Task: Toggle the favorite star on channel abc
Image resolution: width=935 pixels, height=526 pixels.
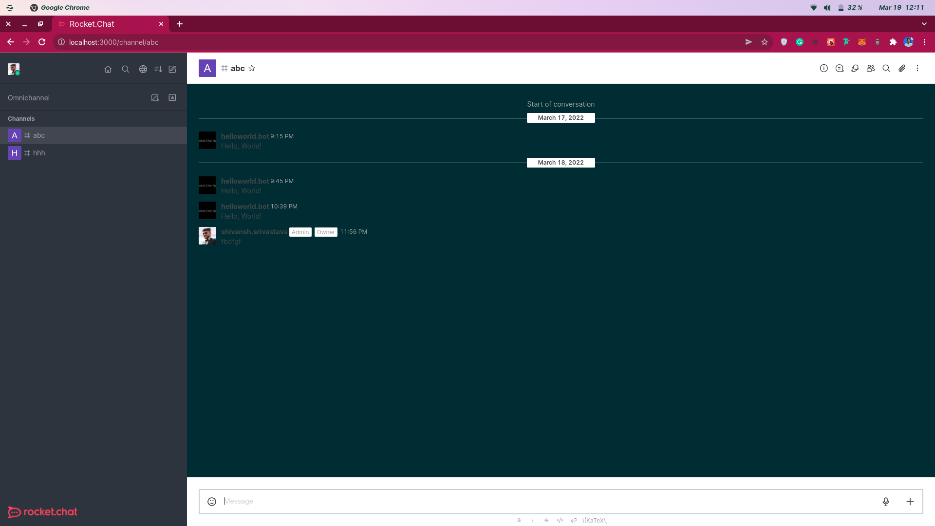Action: (x=252, y=68)
